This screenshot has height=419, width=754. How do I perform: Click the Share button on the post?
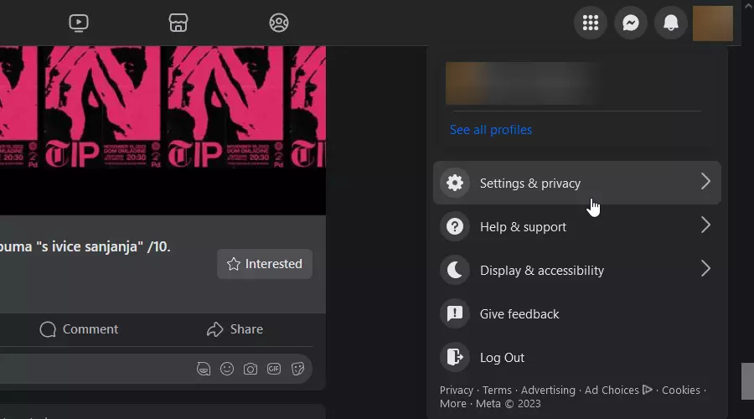[x=235, y=329]
